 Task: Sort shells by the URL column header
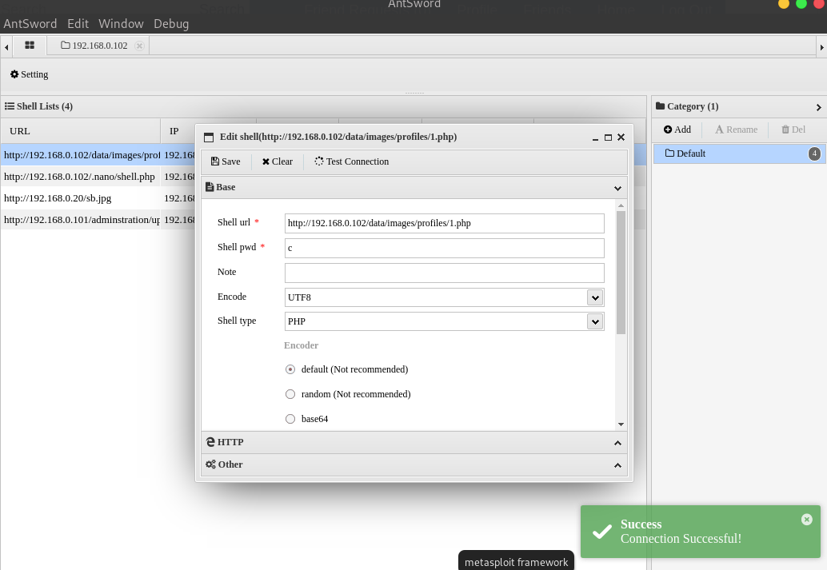pos(81,131)
